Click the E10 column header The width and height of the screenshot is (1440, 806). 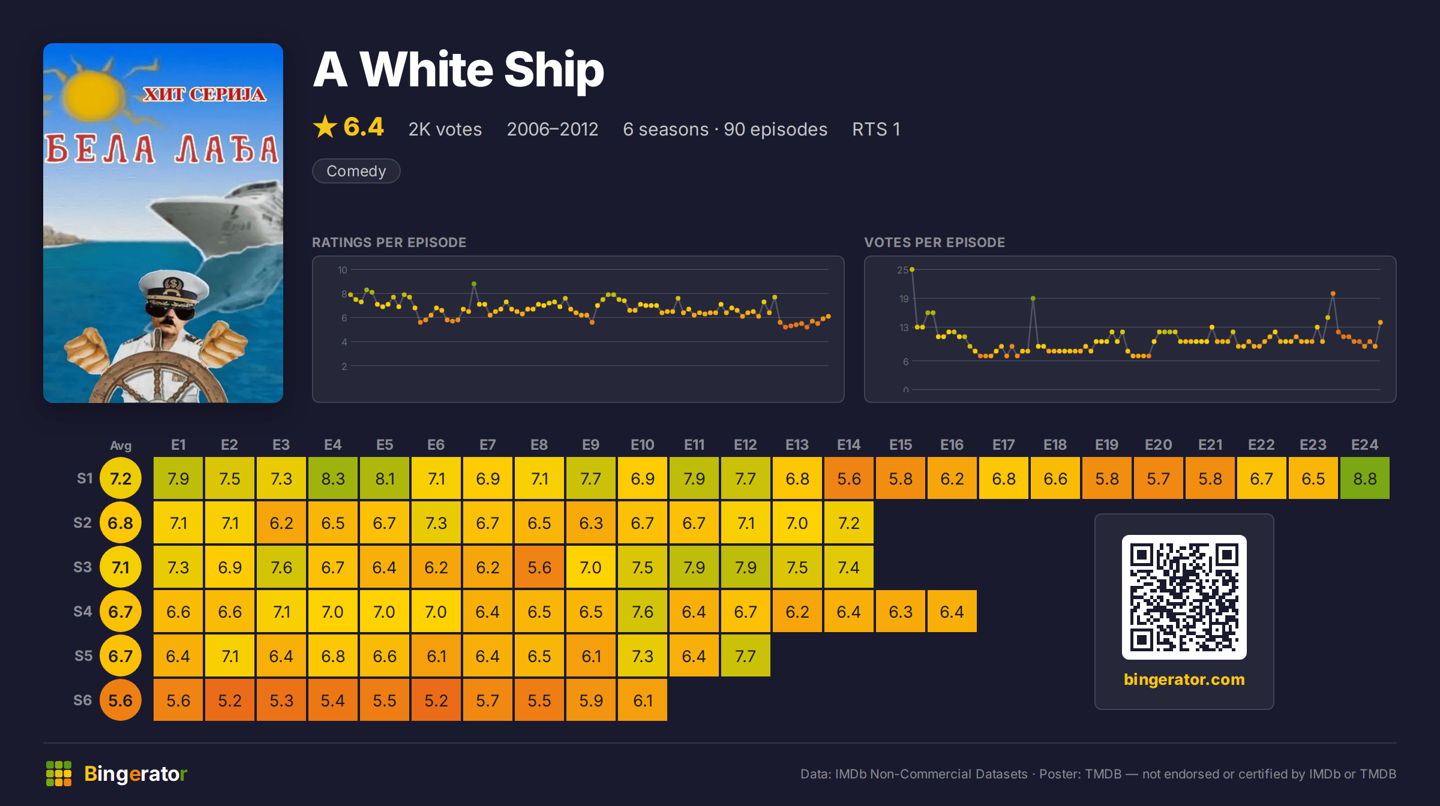coord(642,444)
